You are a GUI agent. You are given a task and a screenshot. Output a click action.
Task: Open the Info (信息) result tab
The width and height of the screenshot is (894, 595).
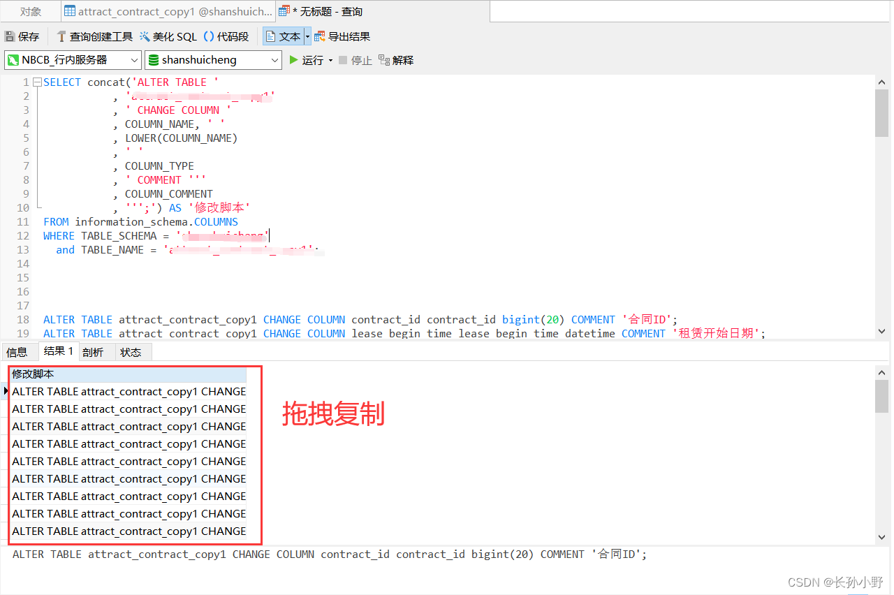tap(17, 352)
